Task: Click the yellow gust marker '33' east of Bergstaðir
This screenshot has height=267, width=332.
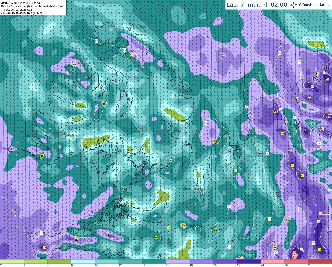Action: tap(305, 131)
